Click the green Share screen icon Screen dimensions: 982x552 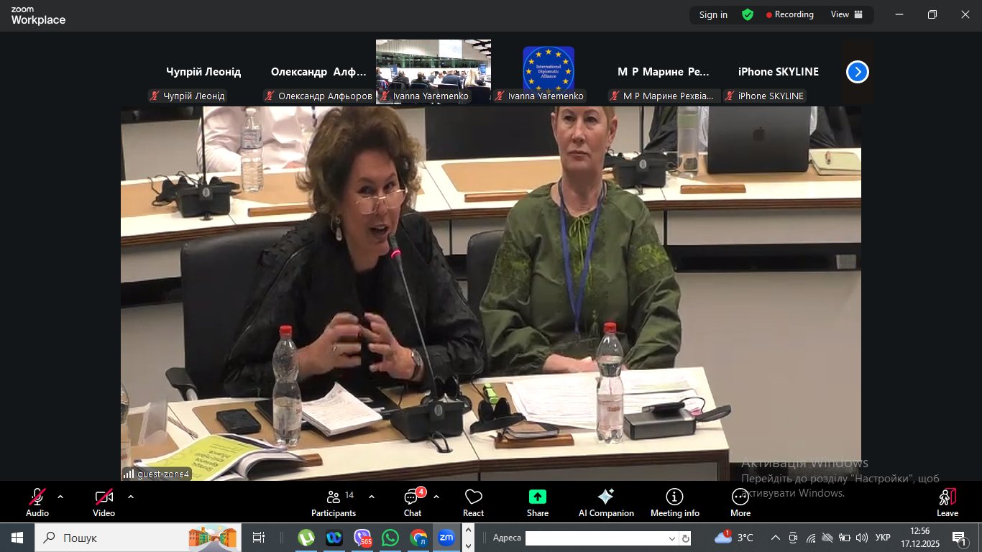pos(538,497)
